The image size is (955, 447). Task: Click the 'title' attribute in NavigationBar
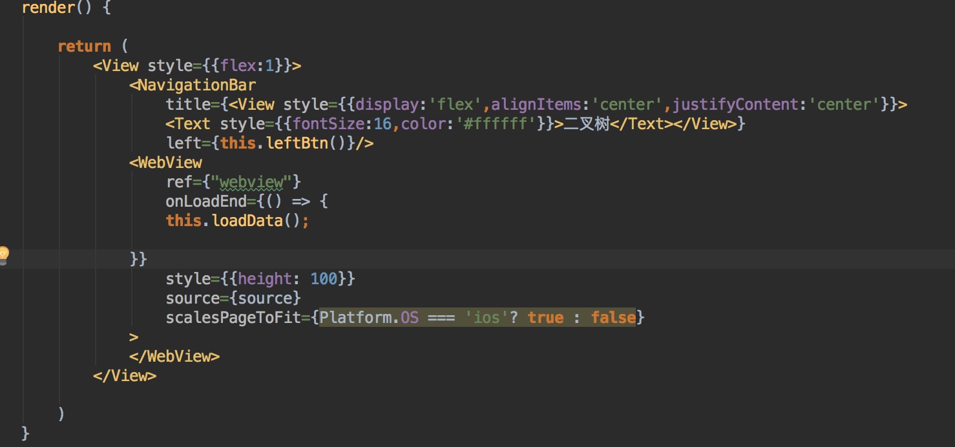[188, 105]
